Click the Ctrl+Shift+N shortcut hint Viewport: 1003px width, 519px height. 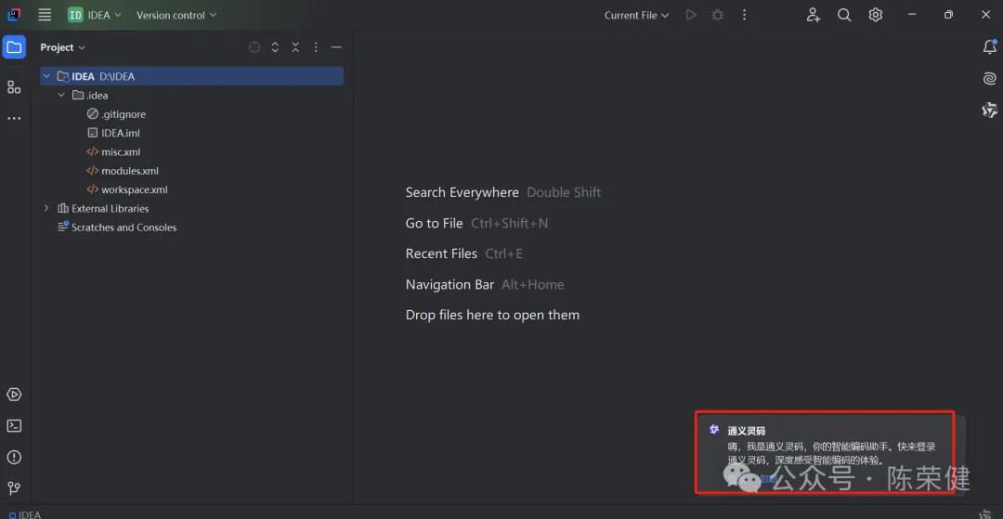point(509,223)
